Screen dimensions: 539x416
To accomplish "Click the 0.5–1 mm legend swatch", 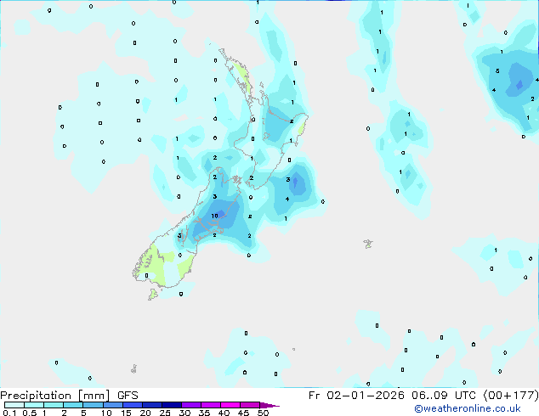I will [x=34, y=405].
